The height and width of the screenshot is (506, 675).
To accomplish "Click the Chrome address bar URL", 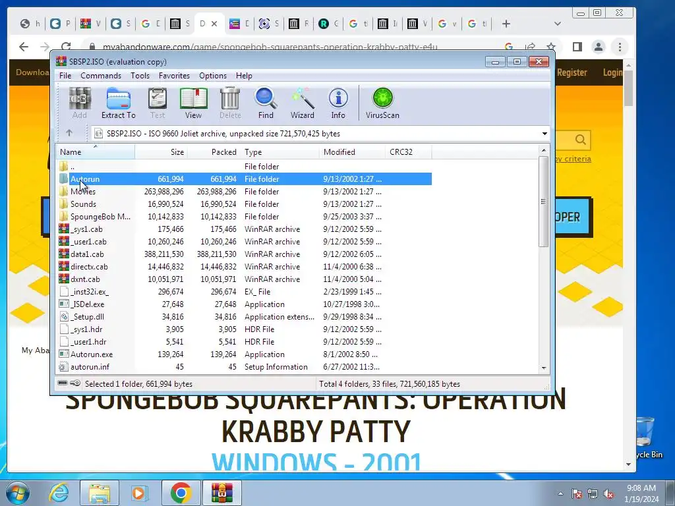I will pyautogui.click(x=270, y=47).
